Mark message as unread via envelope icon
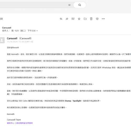This screenshot has width=131, height=131. tap(73, 19)
